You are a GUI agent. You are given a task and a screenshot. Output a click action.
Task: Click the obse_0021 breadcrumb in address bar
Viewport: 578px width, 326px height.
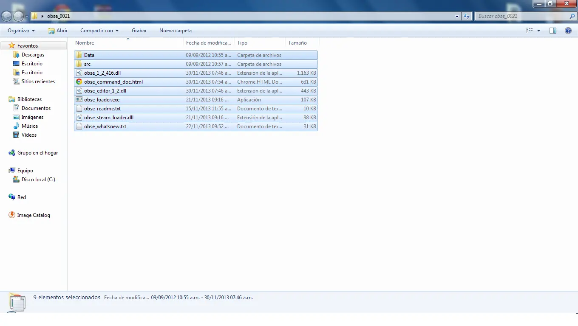[x=59, y=16]
